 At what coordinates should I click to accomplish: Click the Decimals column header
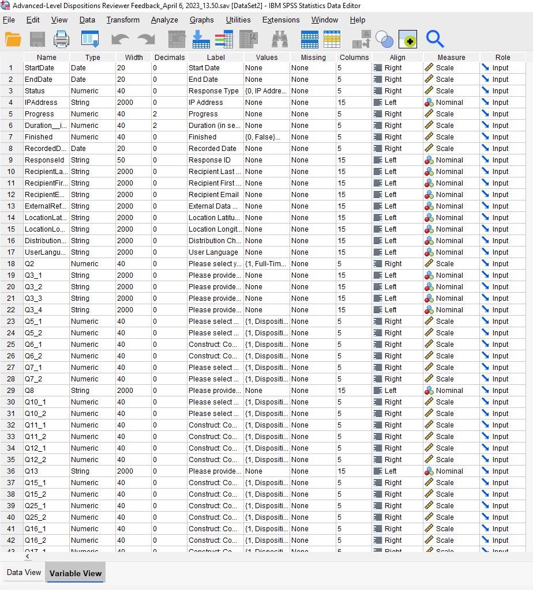pos(170,57)
